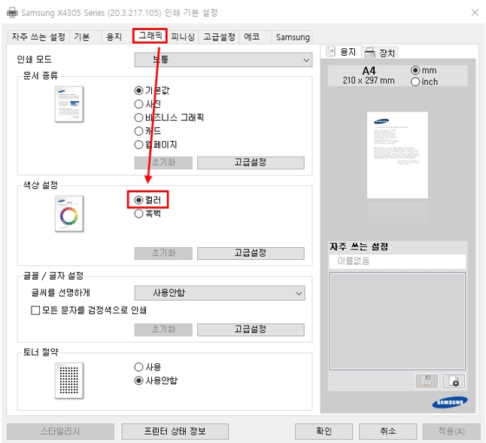Expand the 글씨를 선명하게 dropdown
The width and height of the screenshot is (486, 443).
click(x=220, y=293)
